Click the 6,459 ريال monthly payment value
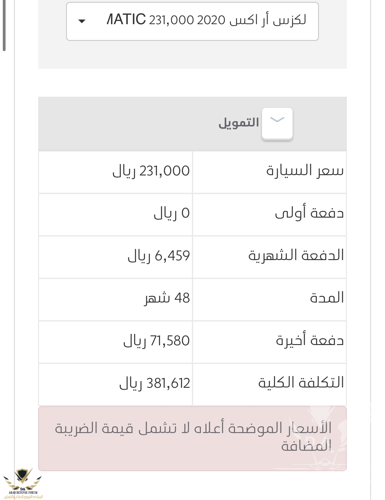 [x=159, y=256]
